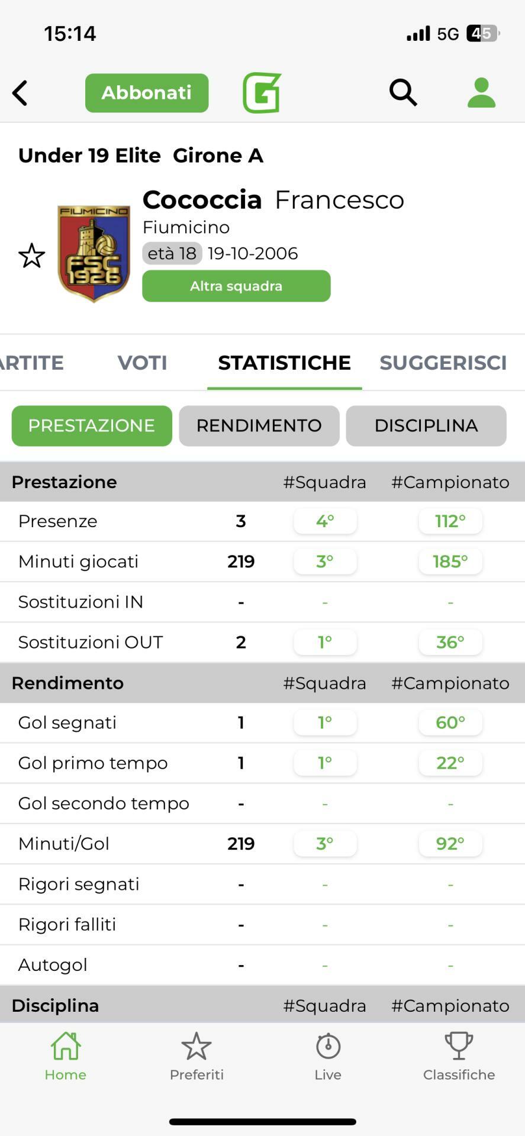This screenshot has width=525, height=1136.
Task: Open the user profile icon
Action: tap(481, 93)
